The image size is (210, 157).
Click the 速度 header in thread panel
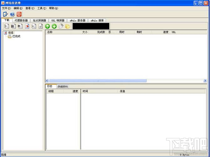(72, 91)
